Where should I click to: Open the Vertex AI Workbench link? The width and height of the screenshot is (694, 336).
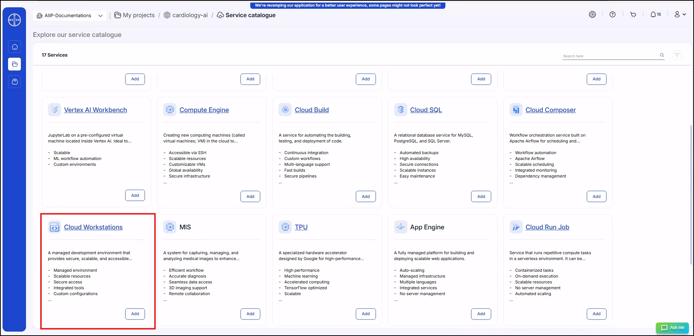[x=96, y=110]
